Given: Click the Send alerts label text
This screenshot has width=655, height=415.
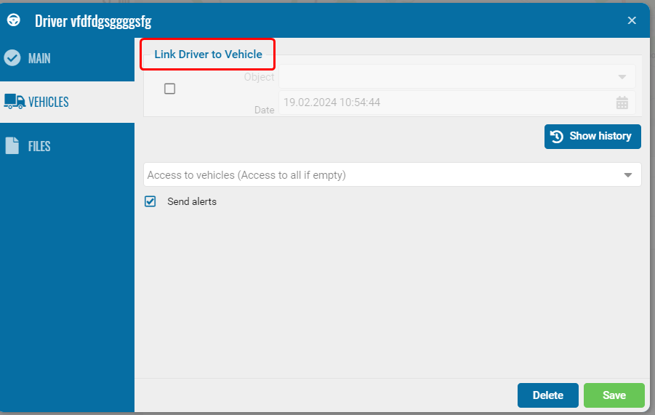Looking at the screenshot, I should [x=192, y=201].
